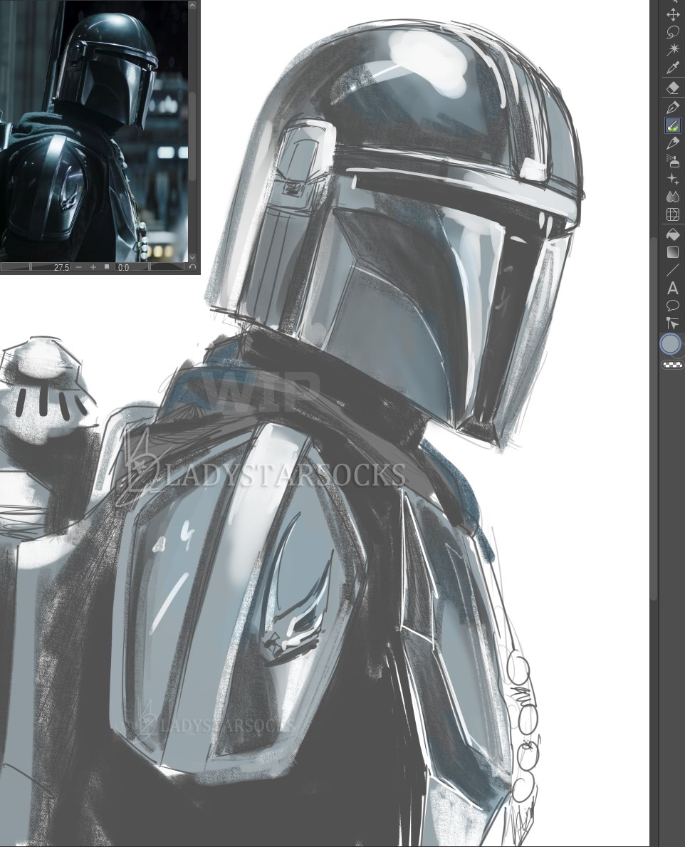Select the Decoration sparkle tool
685x847 pixels.
pos(673,179)
